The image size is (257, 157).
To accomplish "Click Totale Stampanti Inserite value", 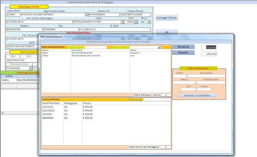I will tap(166, 95).
